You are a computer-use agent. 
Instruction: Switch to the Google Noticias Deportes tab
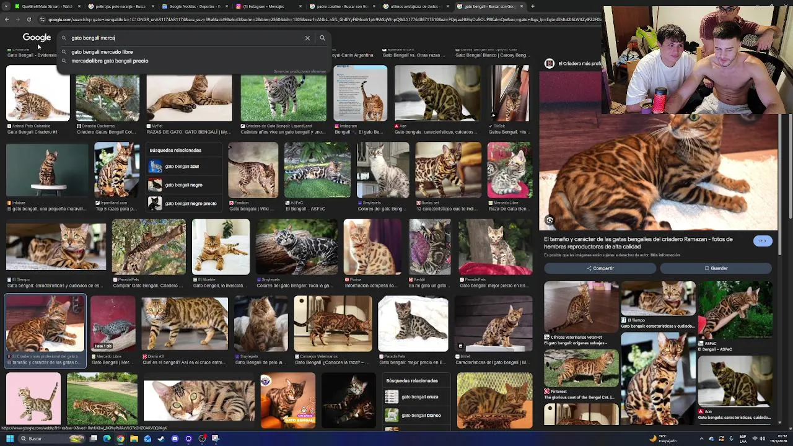pyautogui.click(x=195, y=6)
